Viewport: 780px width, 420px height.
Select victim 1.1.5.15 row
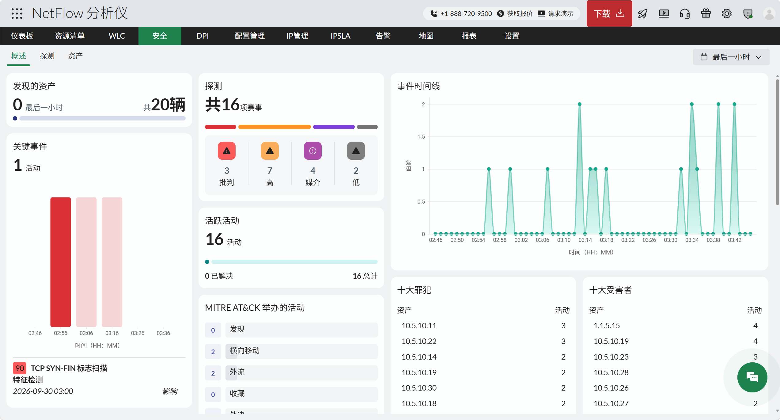[675, 326]
